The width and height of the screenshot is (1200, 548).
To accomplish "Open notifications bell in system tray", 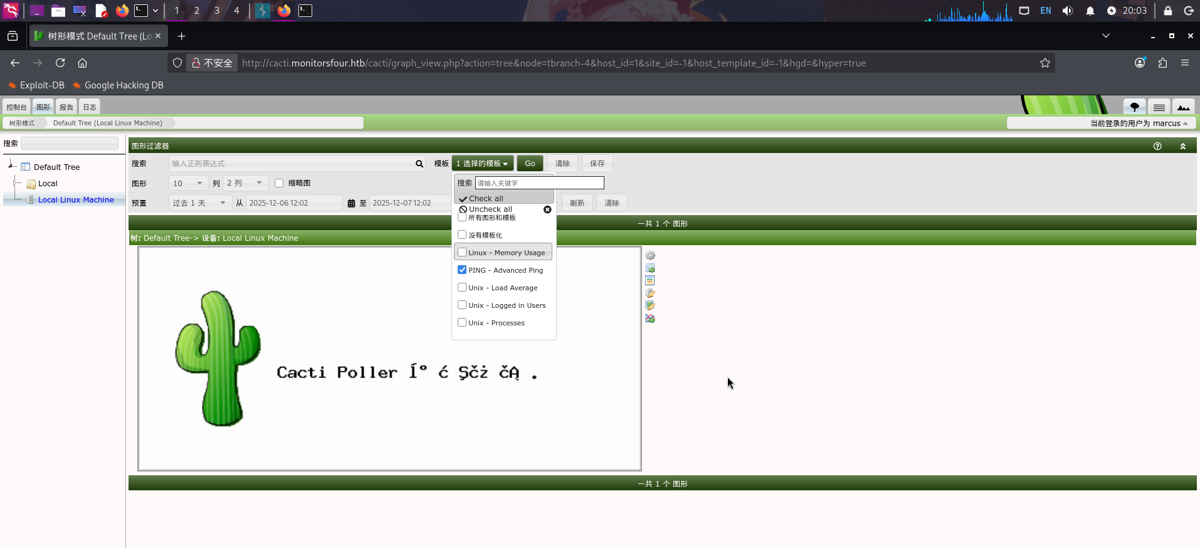I will (1090, 11).
